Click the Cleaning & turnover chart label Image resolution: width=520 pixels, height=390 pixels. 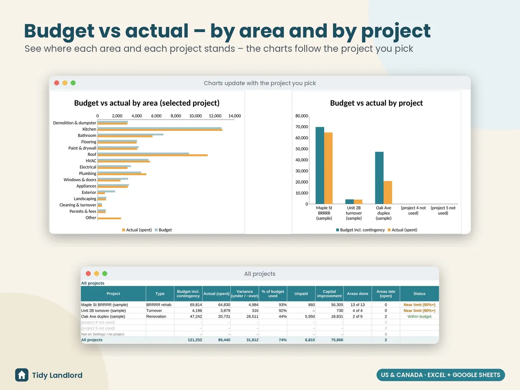click(78, 205)
